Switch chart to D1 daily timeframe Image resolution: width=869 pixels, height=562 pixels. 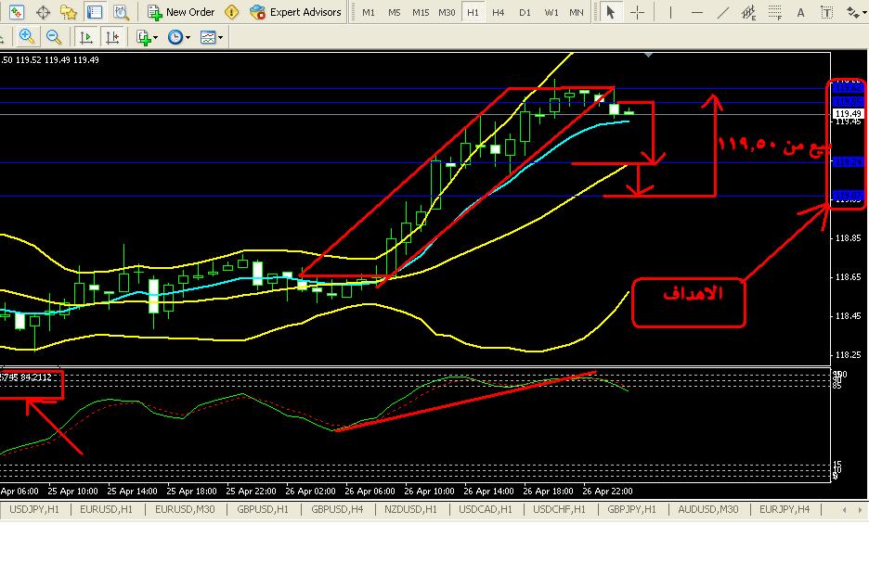[x=525, y=12]
